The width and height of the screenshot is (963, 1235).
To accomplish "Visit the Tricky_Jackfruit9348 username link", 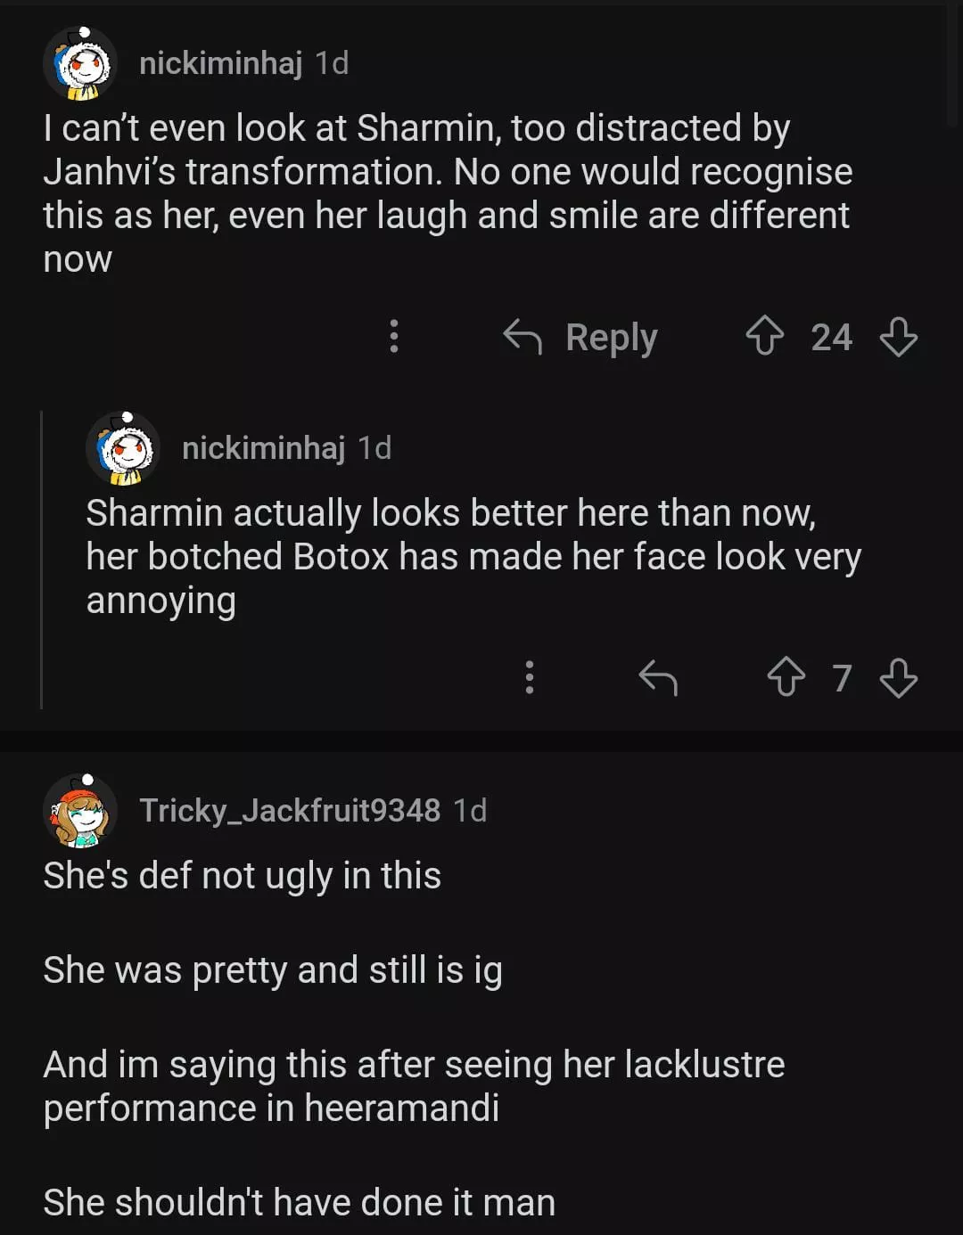I will (x=290, y=810).
